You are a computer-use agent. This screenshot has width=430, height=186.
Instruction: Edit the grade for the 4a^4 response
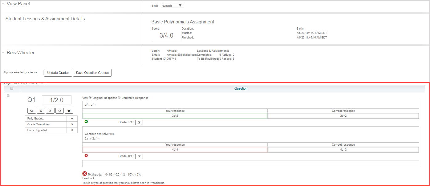(139, 156)
